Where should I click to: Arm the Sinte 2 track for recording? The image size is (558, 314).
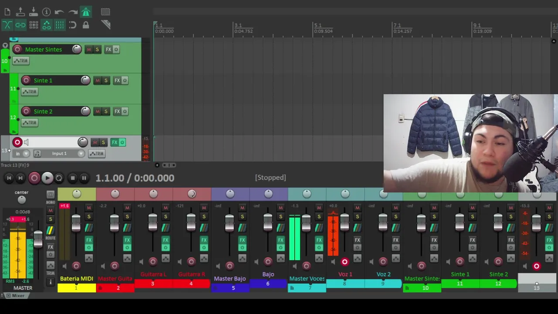pos(26,111)
